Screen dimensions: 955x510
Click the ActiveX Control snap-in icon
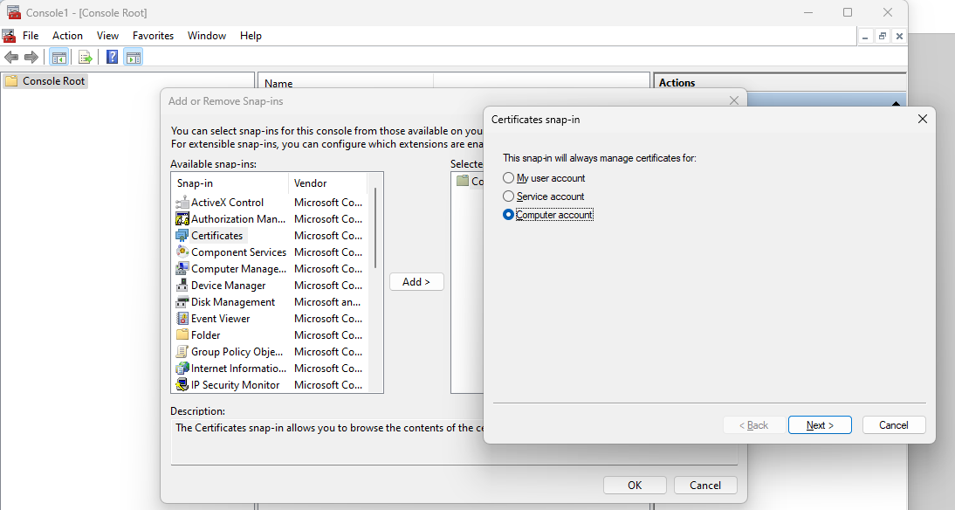tap(182, 203)
